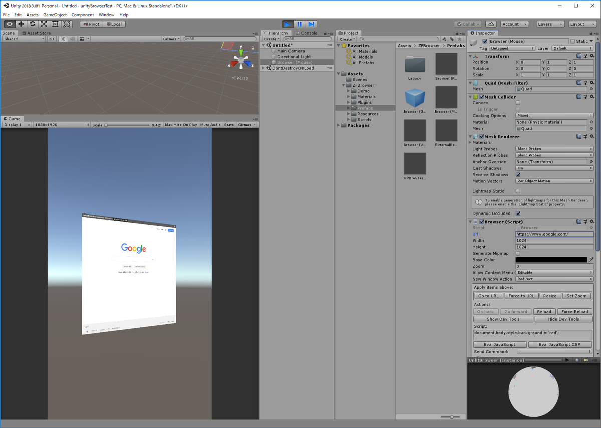This screenshot has height=428, width=601.
Task: Toggle scene audio speaker icon
Action: point(72,39)
